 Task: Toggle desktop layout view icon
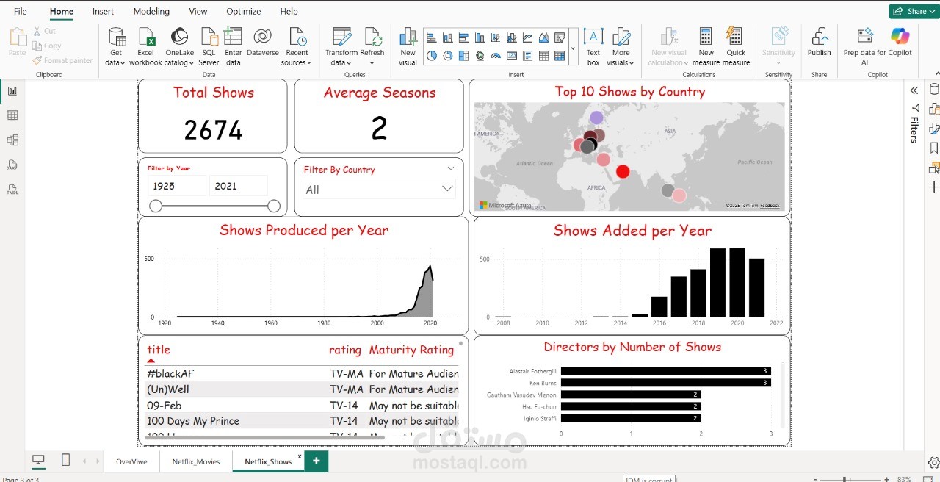pyautogui.click(x=38, y=460)
